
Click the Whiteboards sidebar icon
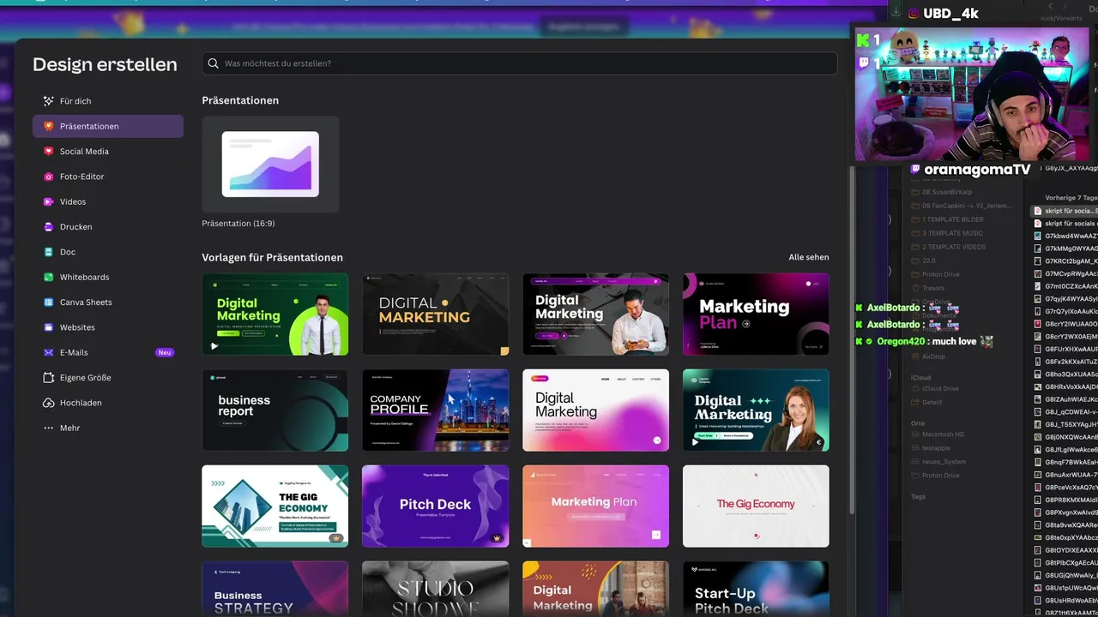[48, 277]
